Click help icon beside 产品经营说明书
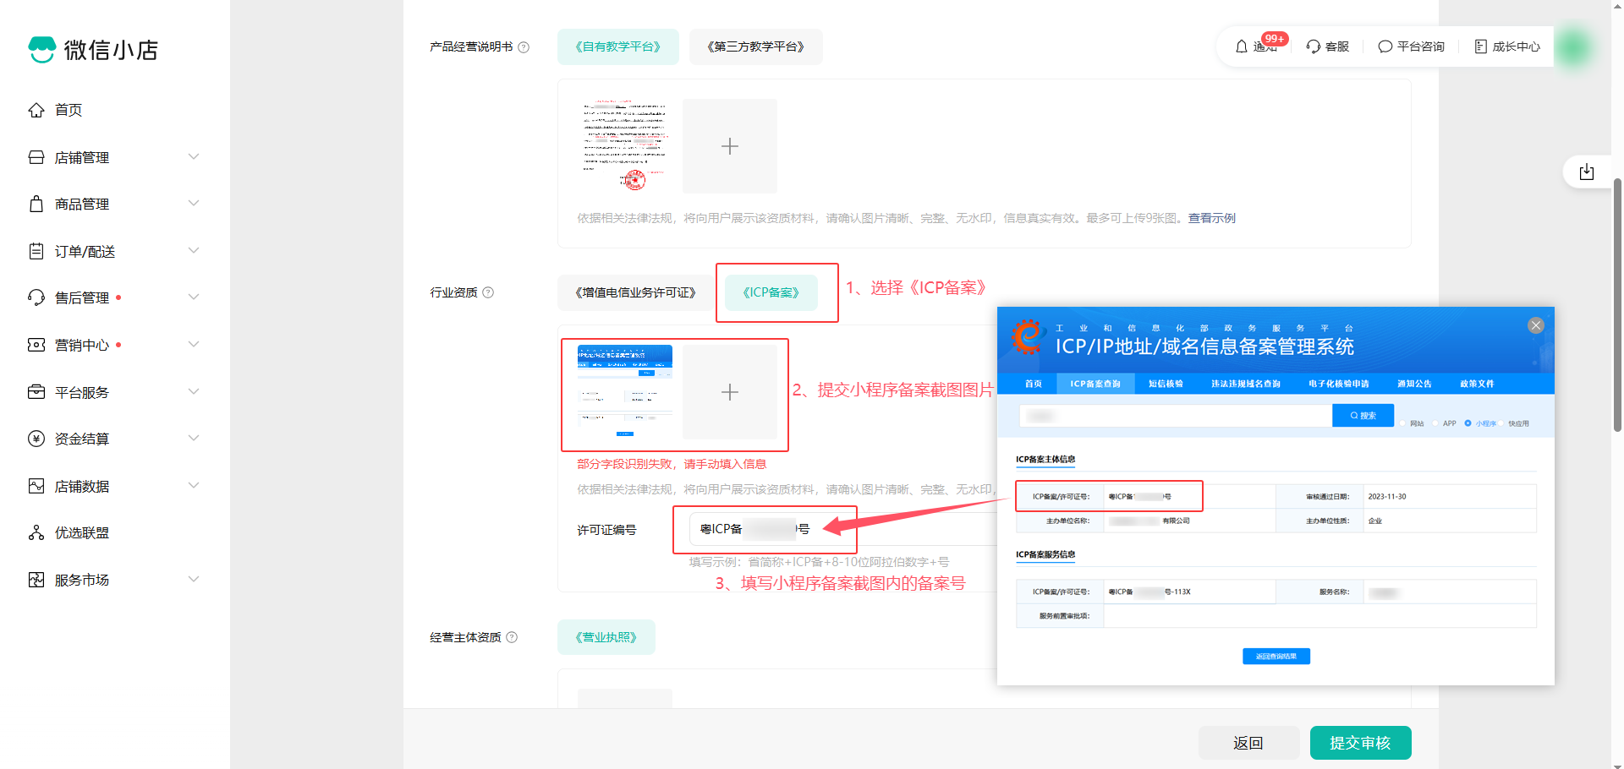 524,47
